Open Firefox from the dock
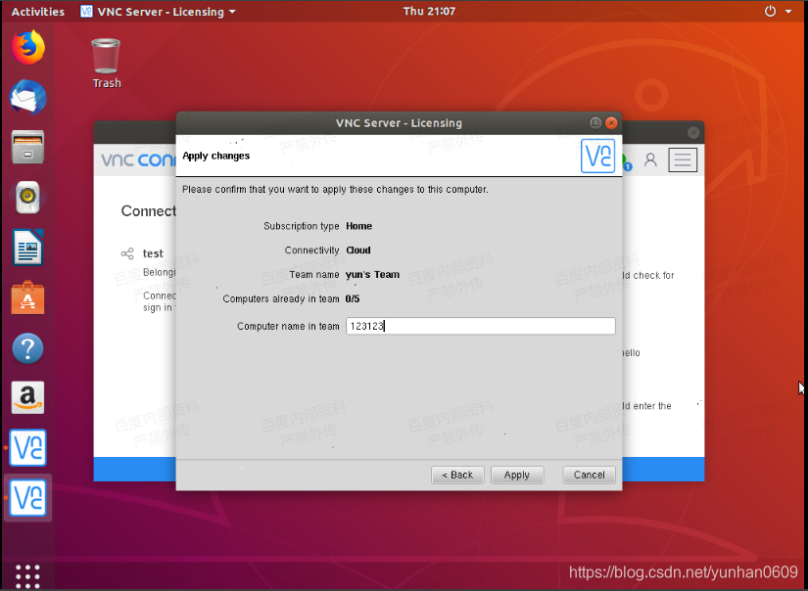The image size is (808, 591). (27, 47)
